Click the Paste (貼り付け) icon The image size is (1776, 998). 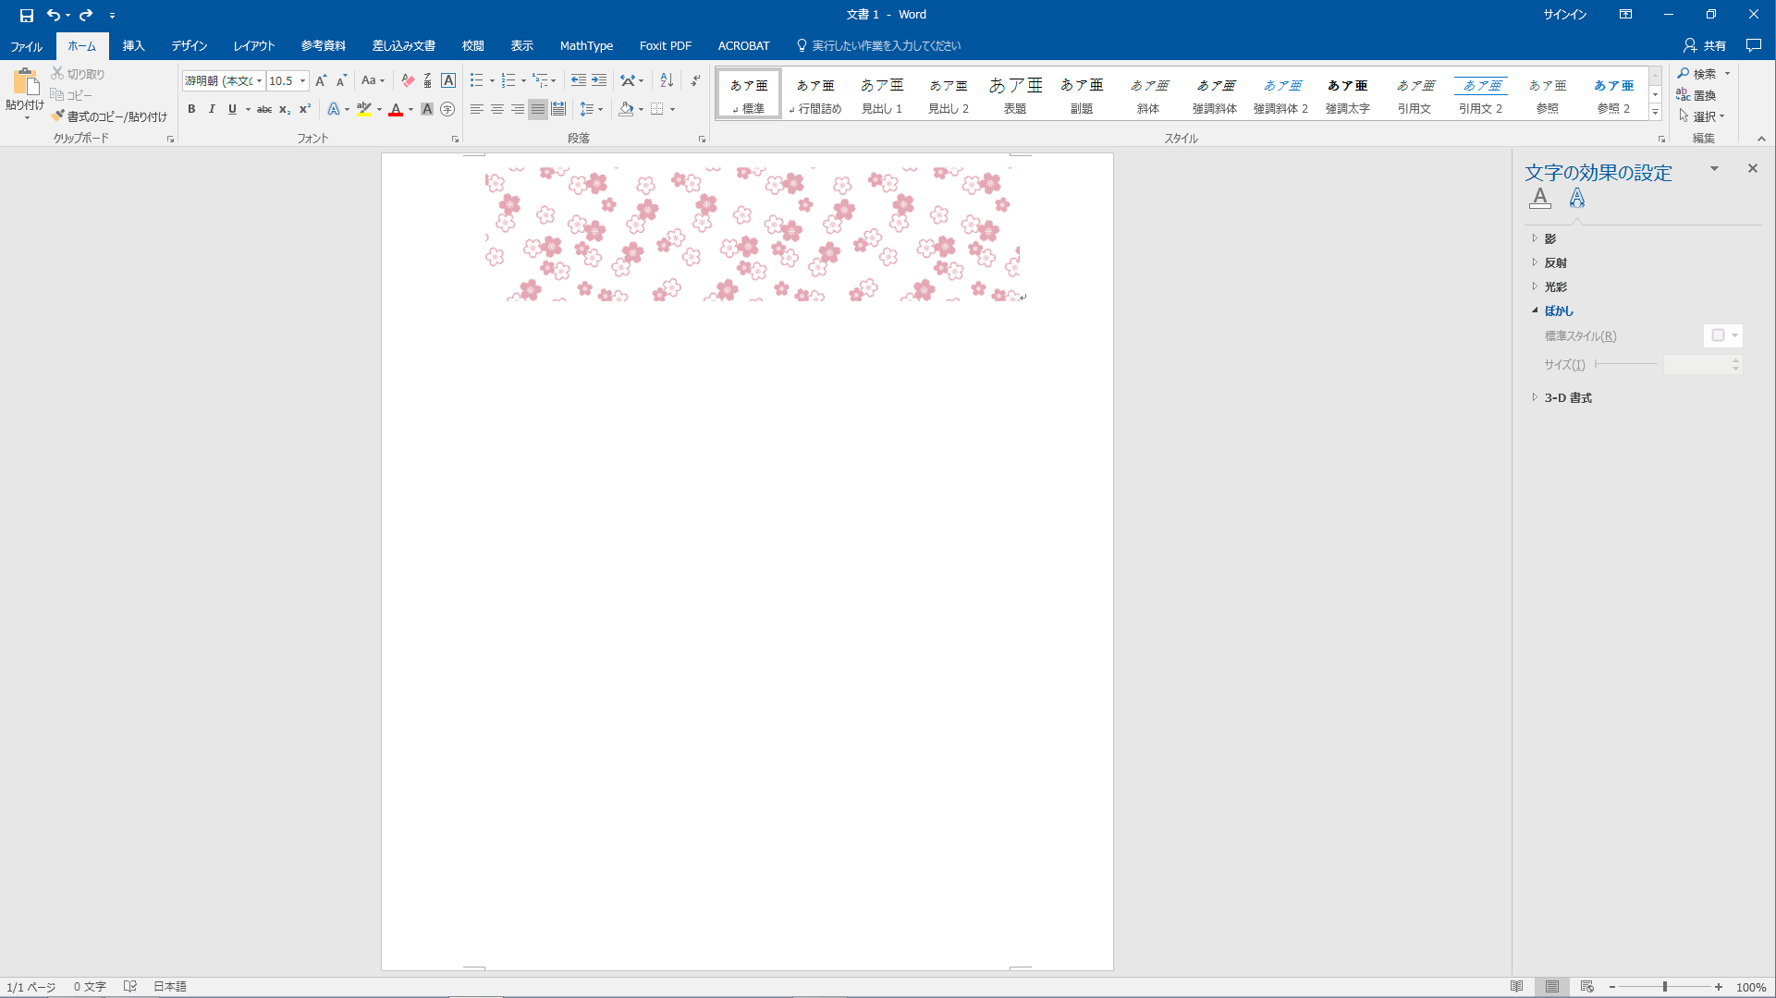[25, 83]
